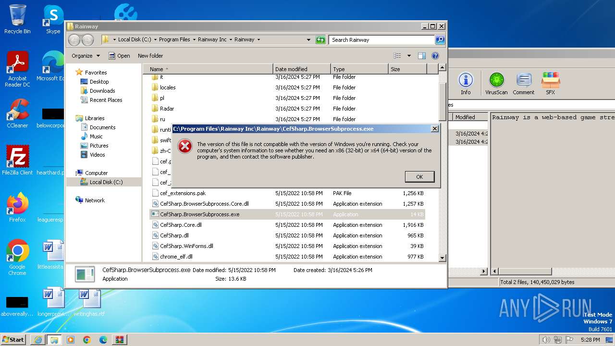Open the writinghas.rtf desktop document
Image resolution: width=615 pixels, height=346 pixels.
pyautogui.click(x=89, y=302)
